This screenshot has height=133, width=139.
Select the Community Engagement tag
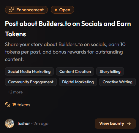click(x=31, y=82)
